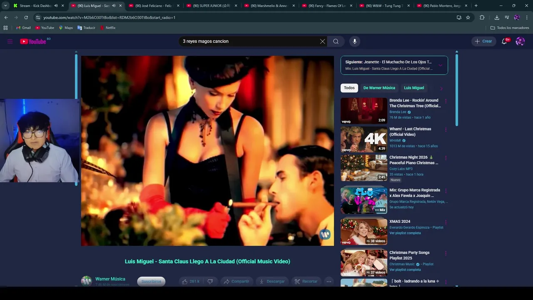Image resolution: width=533 pixels, height=300 pixels.
Task: Open the Chrome three-dot menu
Action: coord(527,17)
